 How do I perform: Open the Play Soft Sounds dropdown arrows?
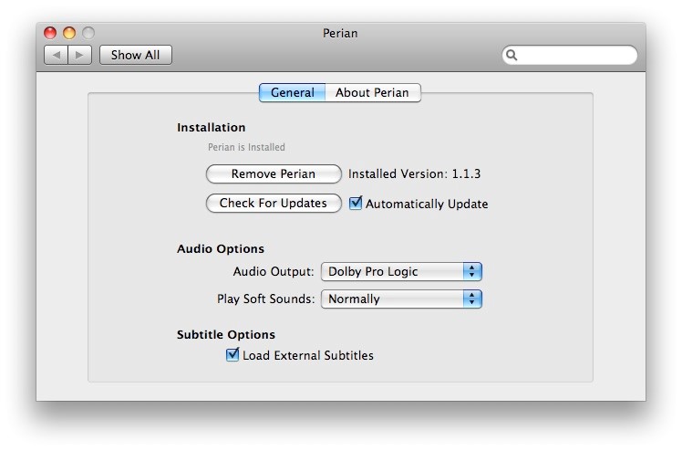coord(472,299)
